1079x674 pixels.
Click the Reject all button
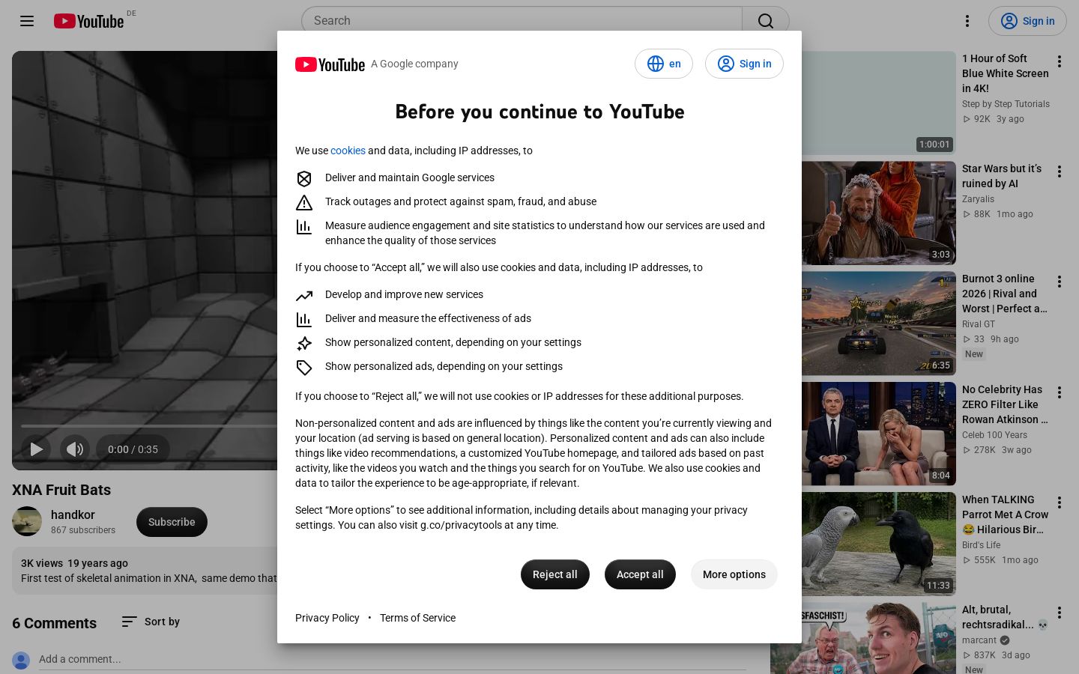click(555, 574)
